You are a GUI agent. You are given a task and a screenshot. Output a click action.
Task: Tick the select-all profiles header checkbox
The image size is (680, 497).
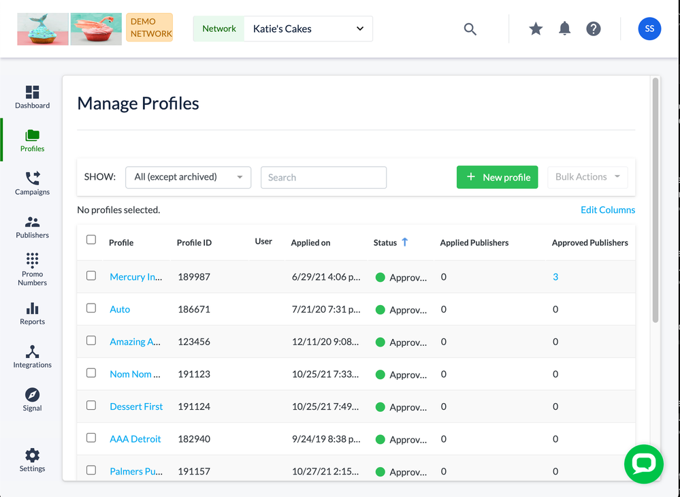[91, 240]
